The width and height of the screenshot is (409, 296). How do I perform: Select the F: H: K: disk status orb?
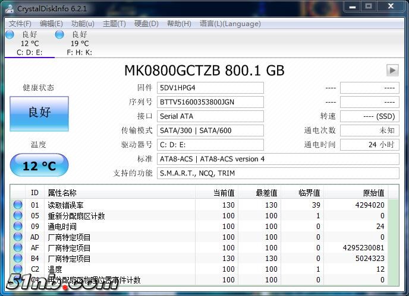[59, 35]
